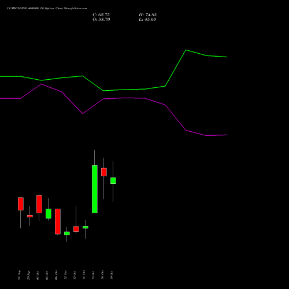Select the tall green candlestick body
Image resolution: width=289 pixels, height=289 pixels.
pyautogui.click(x=95, y=189)
